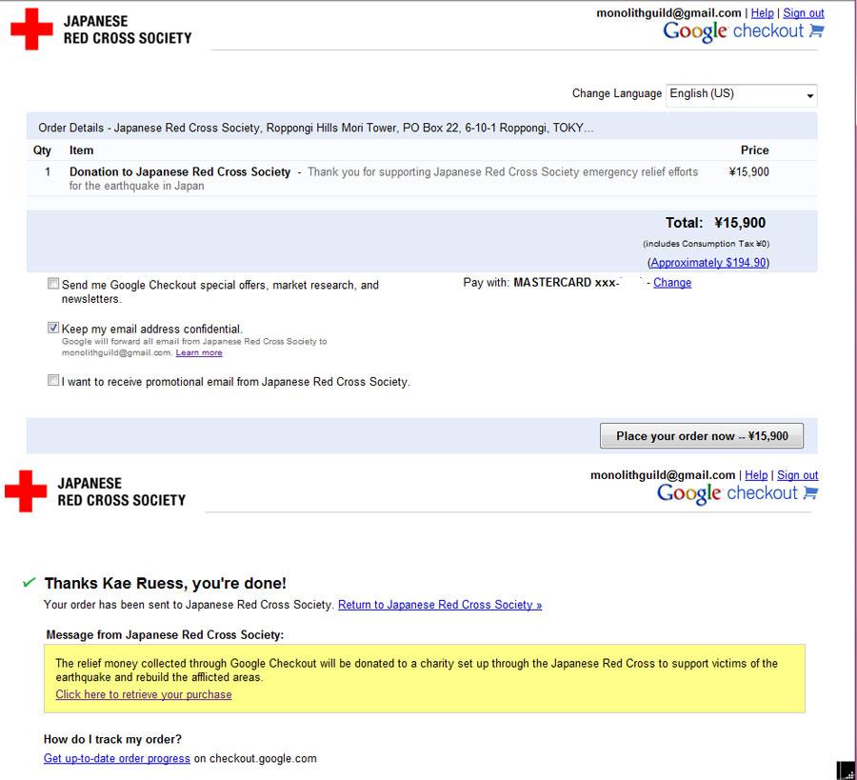Screen dimensions: 857x780
Task: Click the Order Details address header text
Action: [316, 128]
